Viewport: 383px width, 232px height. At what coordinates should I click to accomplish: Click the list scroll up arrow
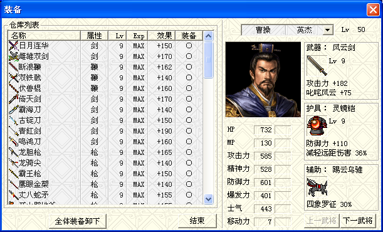[x=208, y=36]
